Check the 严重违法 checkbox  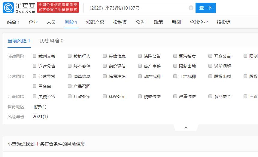coord(175,96)
